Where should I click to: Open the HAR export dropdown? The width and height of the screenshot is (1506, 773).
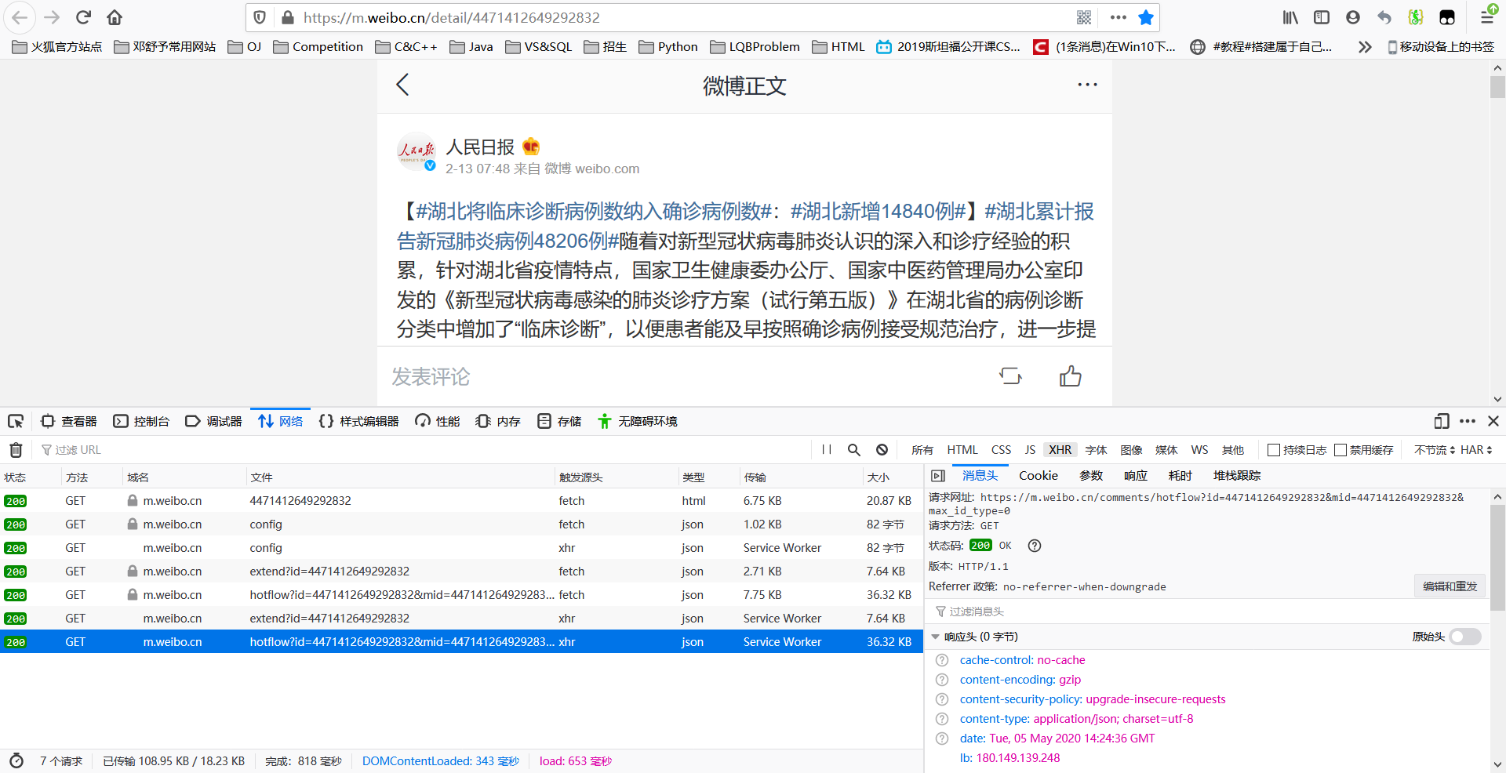1478,449
